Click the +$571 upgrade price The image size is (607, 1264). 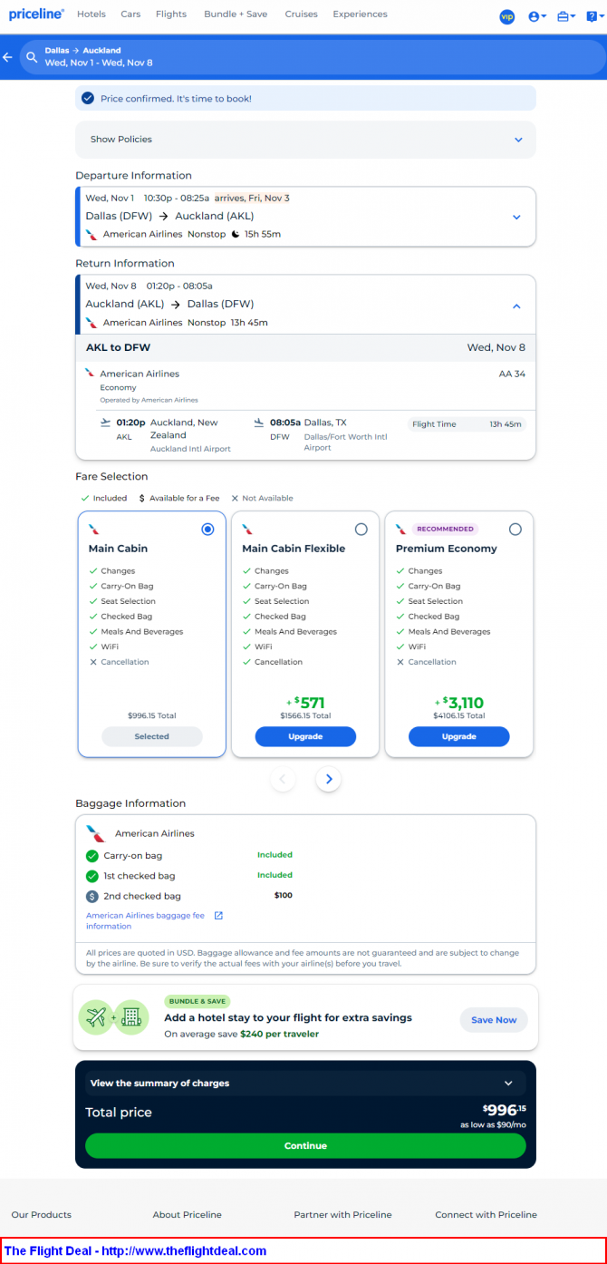tap(305, 703)
